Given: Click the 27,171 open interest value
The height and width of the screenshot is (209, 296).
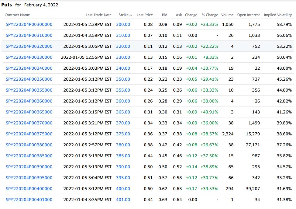Looking at the screenshot, I should (x=253, y=145).
